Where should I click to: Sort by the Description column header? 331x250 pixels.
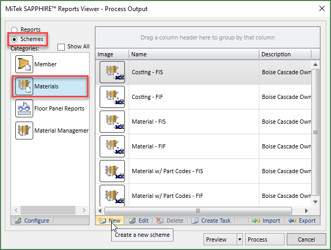point(285,54)
